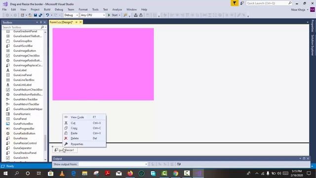This screenshot has height=178, width=316.
Task: Open Toolbox window options dropdown arrow
Action: point(37,22)
